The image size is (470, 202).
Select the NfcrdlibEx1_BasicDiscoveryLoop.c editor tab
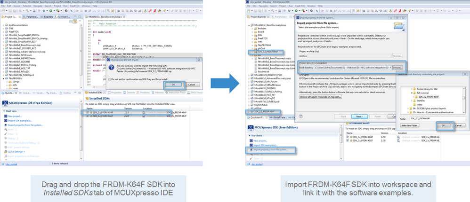105,17
